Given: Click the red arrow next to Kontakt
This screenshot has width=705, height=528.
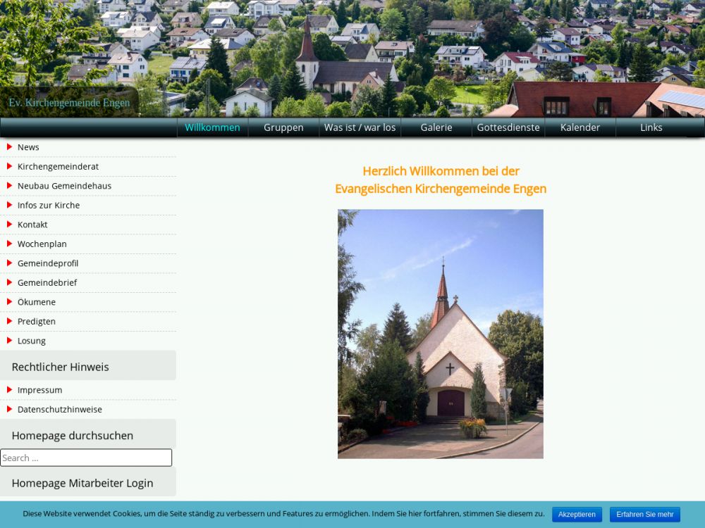Looking at the screenshot, I should tap(10, 225).
